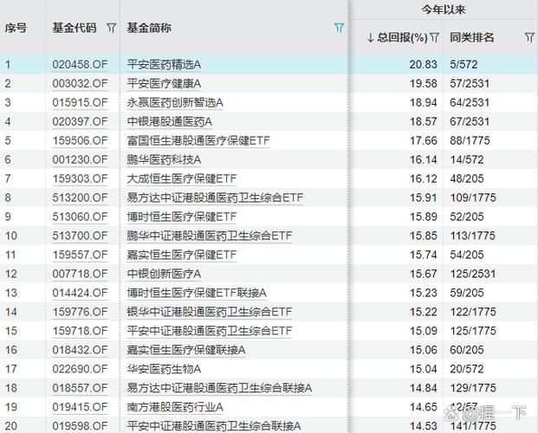This screenshot has height=433, width=538.
Task: Open fund 富国恒生港股通医疗保健ETF
Action: click(198, 140)
